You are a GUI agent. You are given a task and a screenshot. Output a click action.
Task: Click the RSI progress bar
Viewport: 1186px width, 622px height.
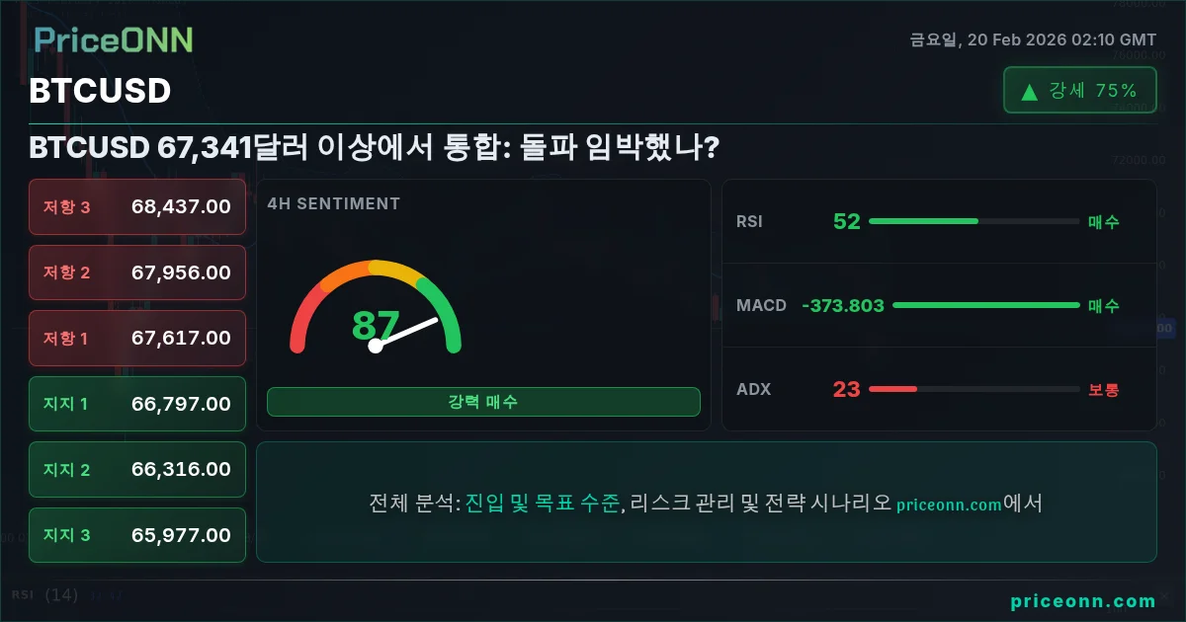pos(974,221)
